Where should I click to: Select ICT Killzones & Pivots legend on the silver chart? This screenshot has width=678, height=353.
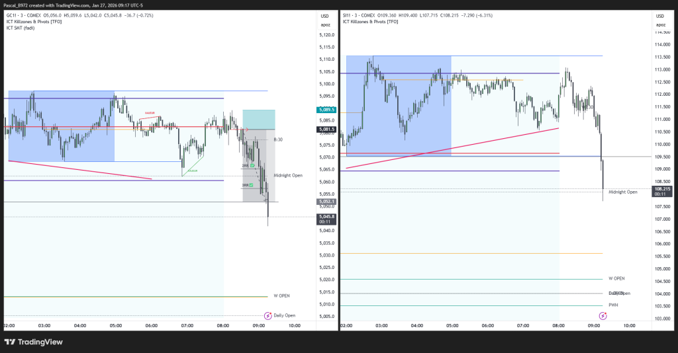click(x=371, y=22)
